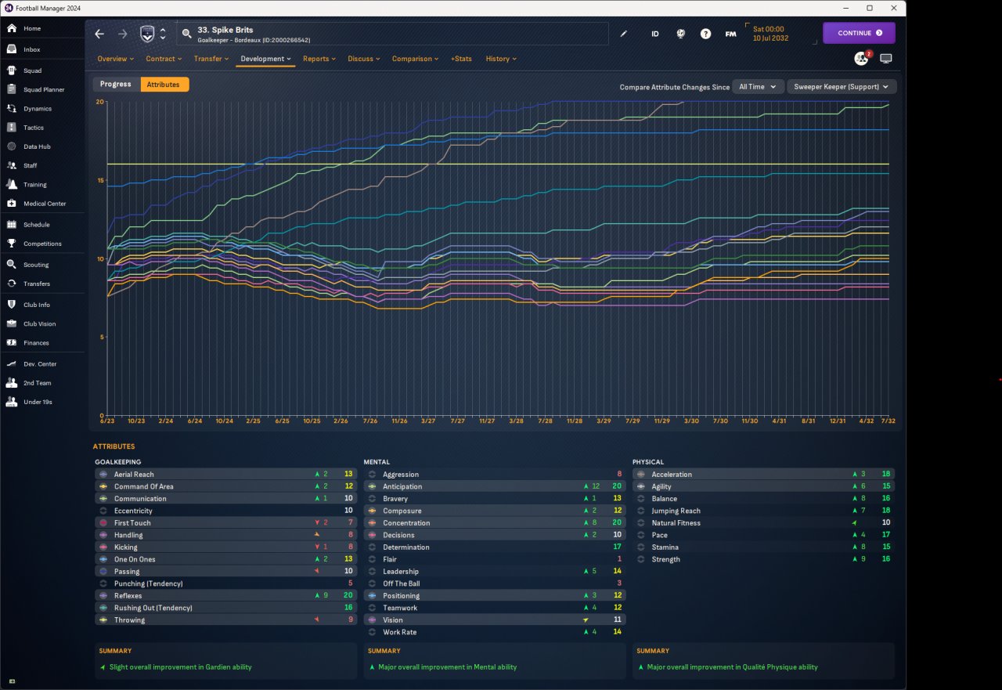Click the player search box showing Spike Brits
Viewport: 1002px width, 690px height.
392,34
